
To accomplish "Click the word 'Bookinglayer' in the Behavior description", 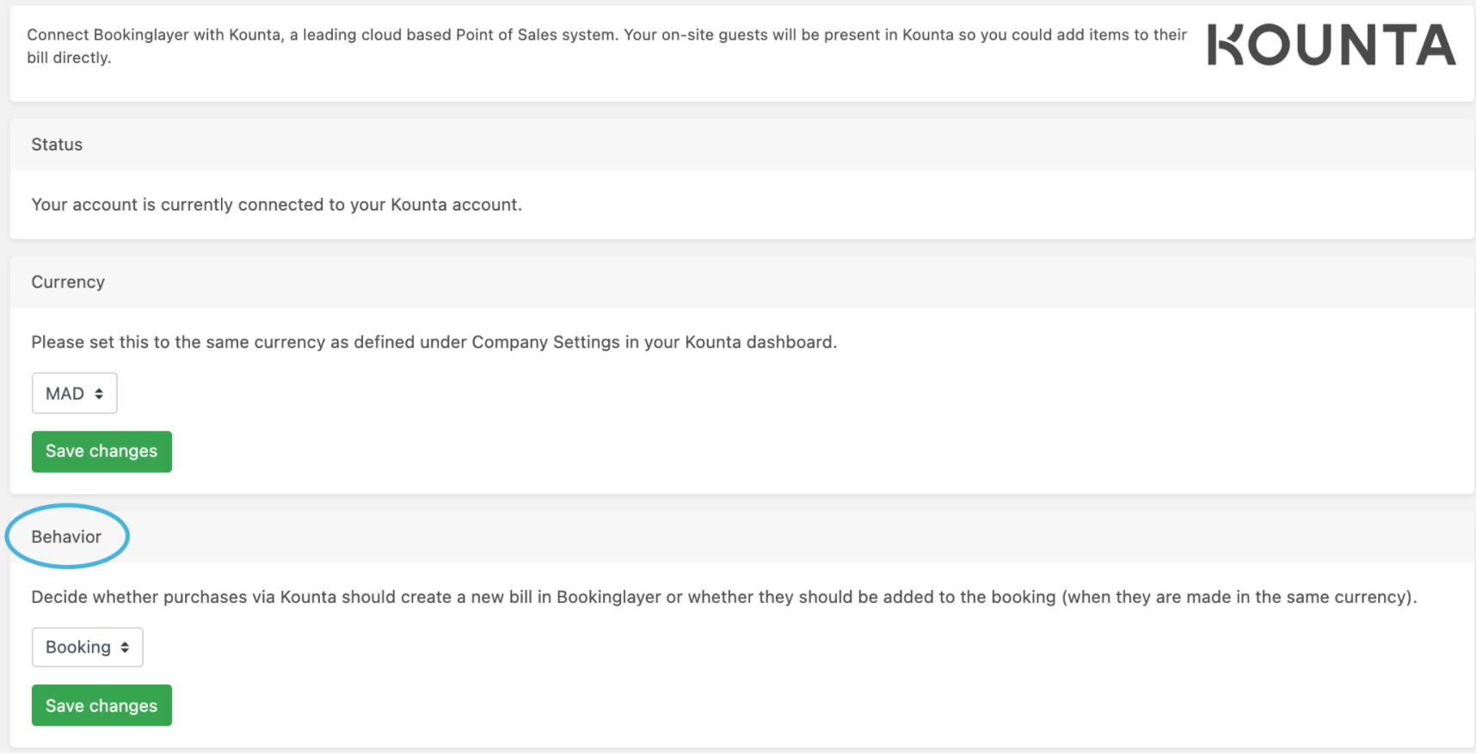I will [609, 597].
